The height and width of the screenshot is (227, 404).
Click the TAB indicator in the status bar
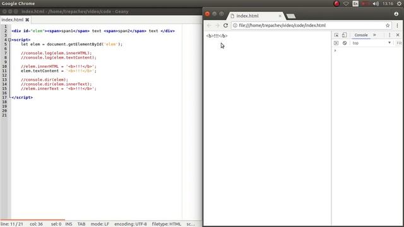pos(81,224)
